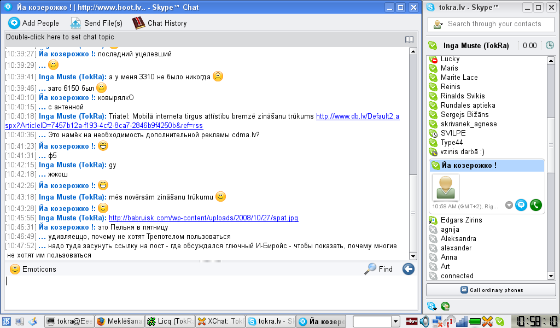Click Call ordinary phones button

(491, 290)
